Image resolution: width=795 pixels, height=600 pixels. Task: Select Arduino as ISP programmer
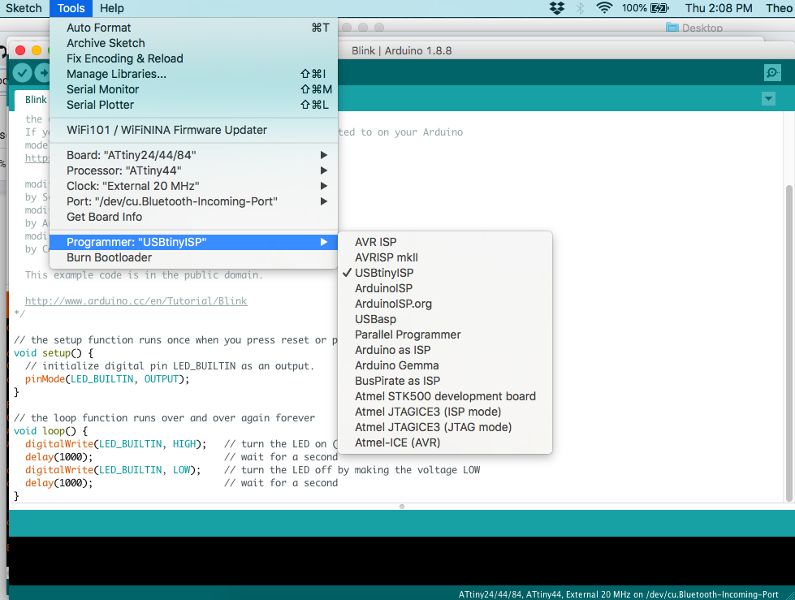(x=445, y=350)
